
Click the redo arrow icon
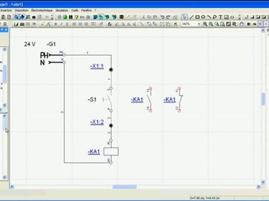(168, 17)
